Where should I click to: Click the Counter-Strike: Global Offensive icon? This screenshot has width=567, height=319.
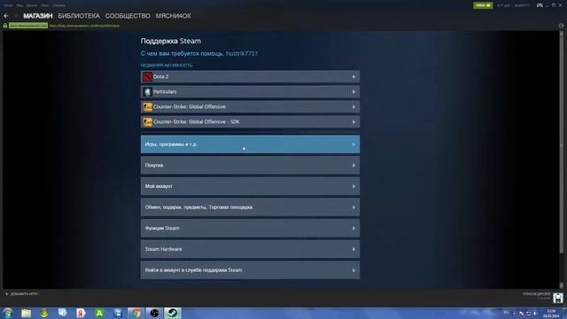147,107
